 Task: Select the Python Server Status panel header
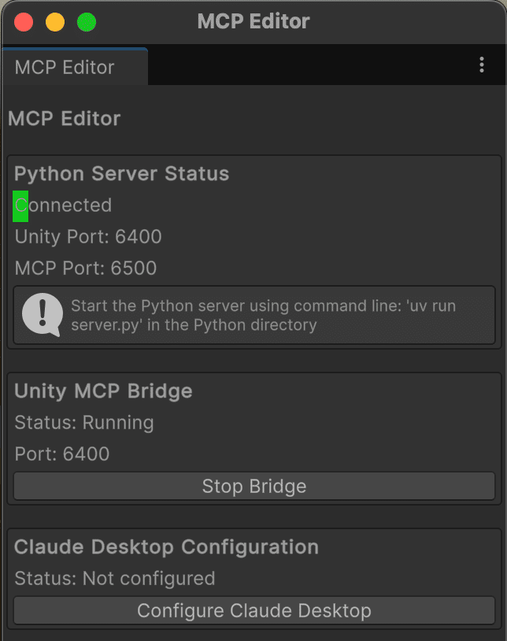coord(121,173)
